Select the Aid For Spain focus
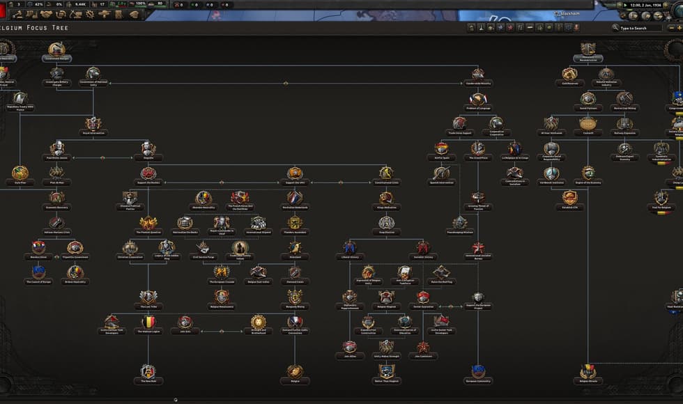Image resolution: width=683 pixels, height=404 pixels. [442, 151]
